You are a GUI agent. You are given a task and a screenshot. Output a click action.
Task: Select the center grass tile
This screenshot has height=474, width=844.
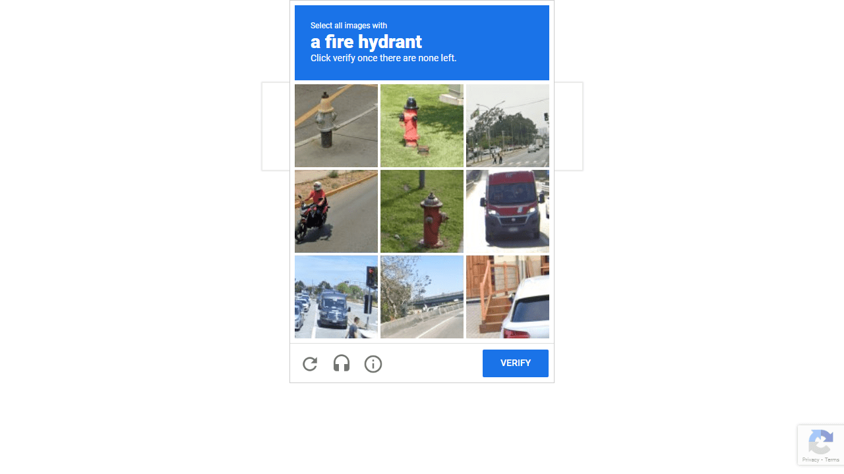point(422,211)
